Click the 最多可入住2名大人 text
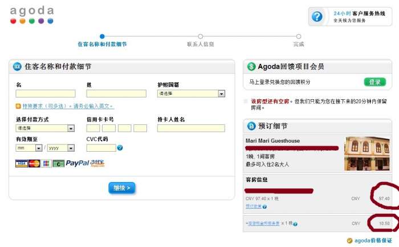 [x=267, y=164]
